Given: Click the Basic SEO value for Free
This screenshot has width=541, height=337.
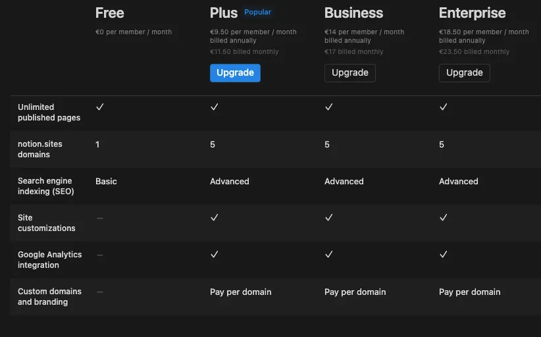Looking at the screenshot, I should tap(106, 182).
